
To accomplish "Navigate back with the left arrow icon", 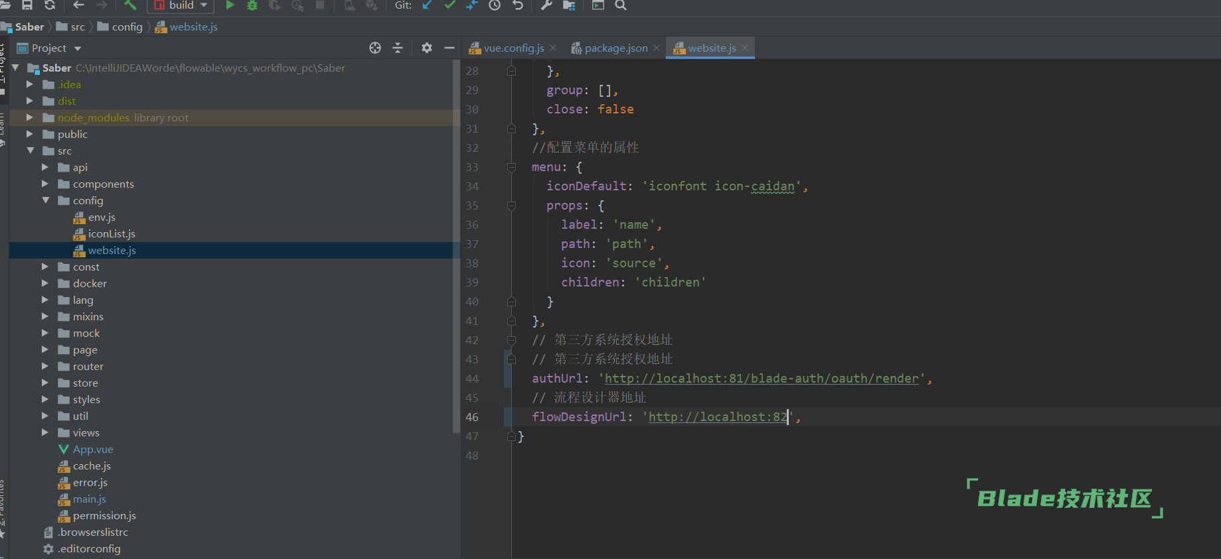I will point(78,5).
